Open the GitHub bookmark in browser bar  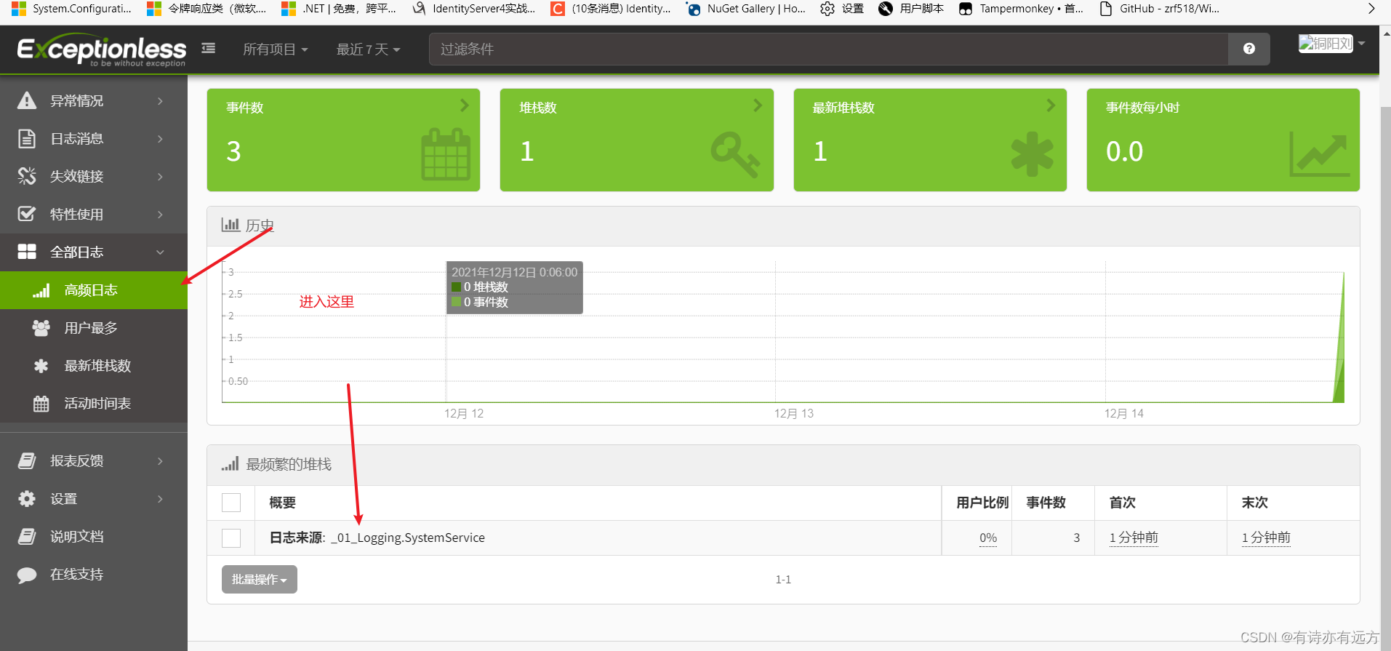(x=1159, y=9)
